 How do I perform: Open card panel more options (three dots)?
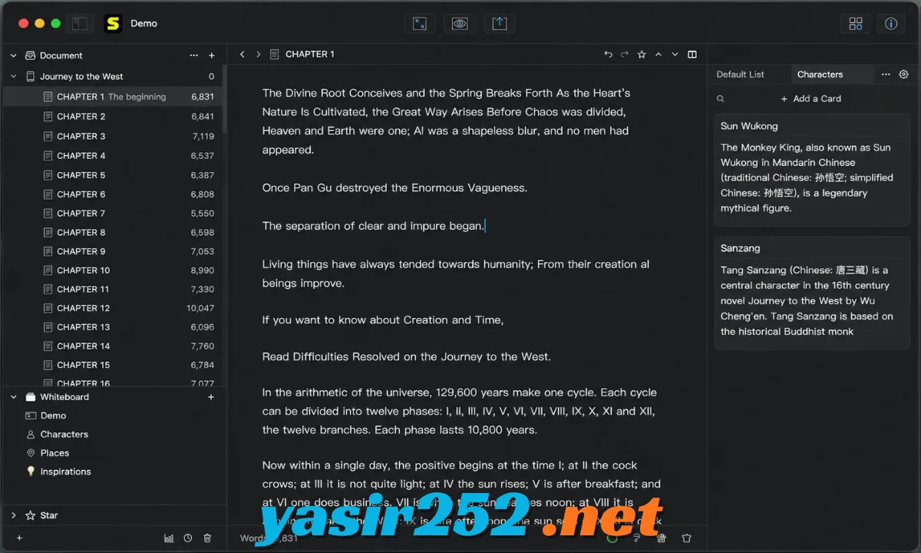coord(886,75)
